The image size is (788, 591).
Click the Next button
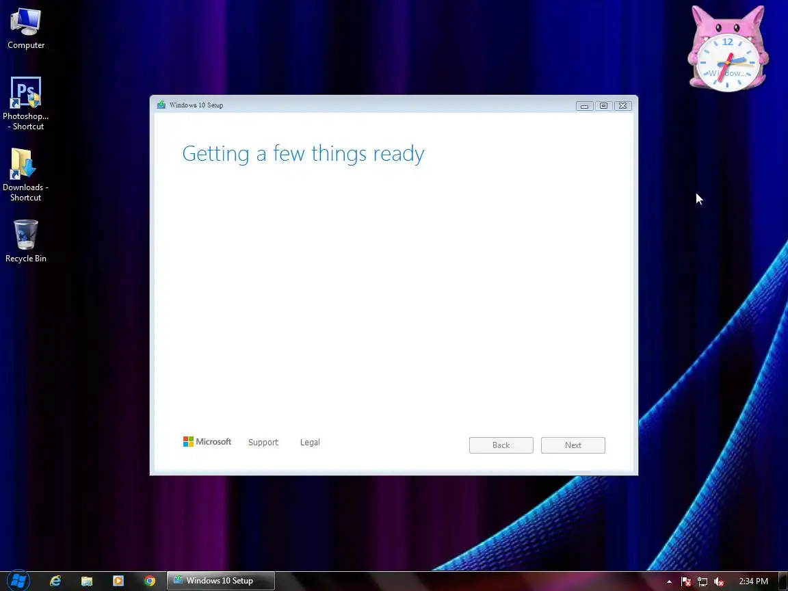pos(573,445)
